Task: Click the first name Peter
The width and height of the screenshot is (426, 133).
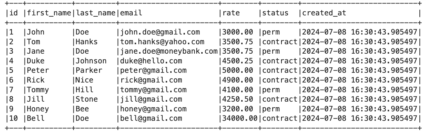Action: coord(38,71)
